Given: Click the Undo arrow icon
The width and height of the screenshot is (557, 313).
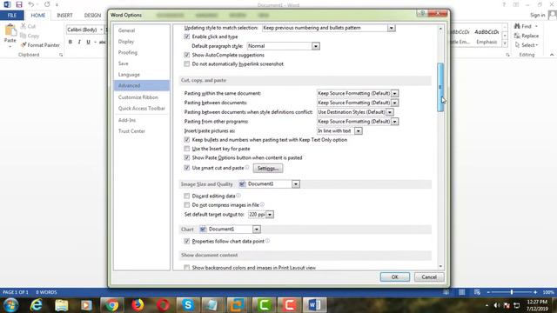Looking at the screenshot, I should tap(31, 4).
